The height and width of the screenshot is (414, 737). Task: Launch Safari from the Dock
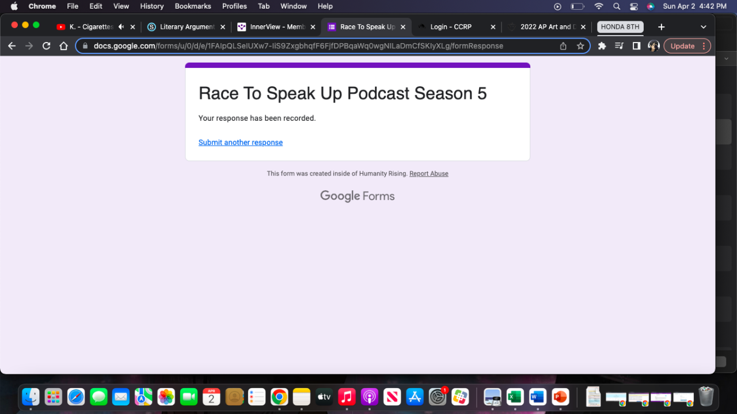point(76,397)
